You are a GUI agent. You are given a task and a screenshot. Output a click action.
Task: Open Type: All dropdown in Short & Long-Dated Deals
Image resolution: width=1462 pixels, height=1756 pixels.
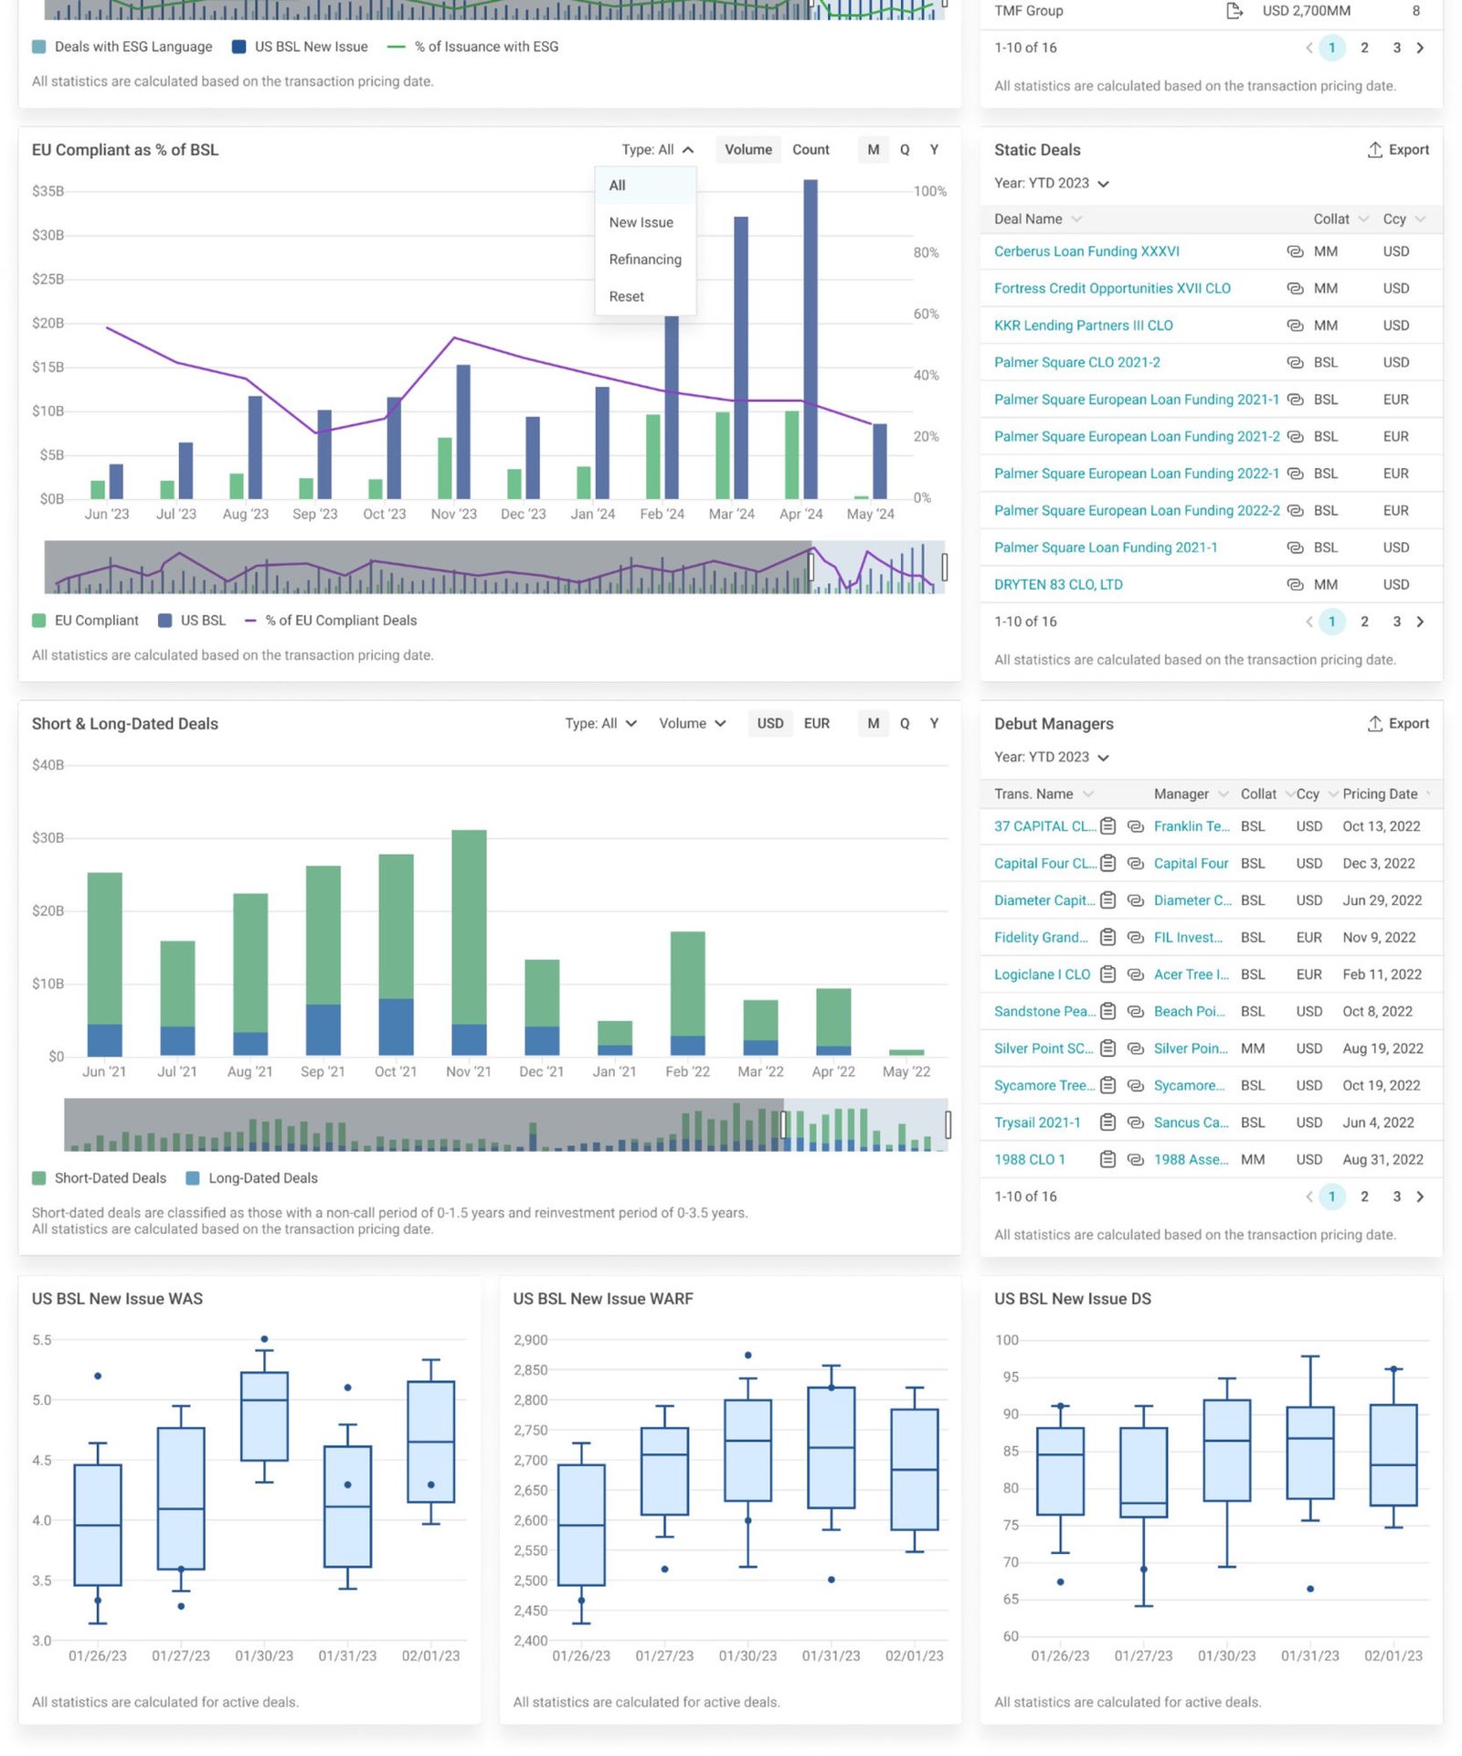click(x=600, y=724)
